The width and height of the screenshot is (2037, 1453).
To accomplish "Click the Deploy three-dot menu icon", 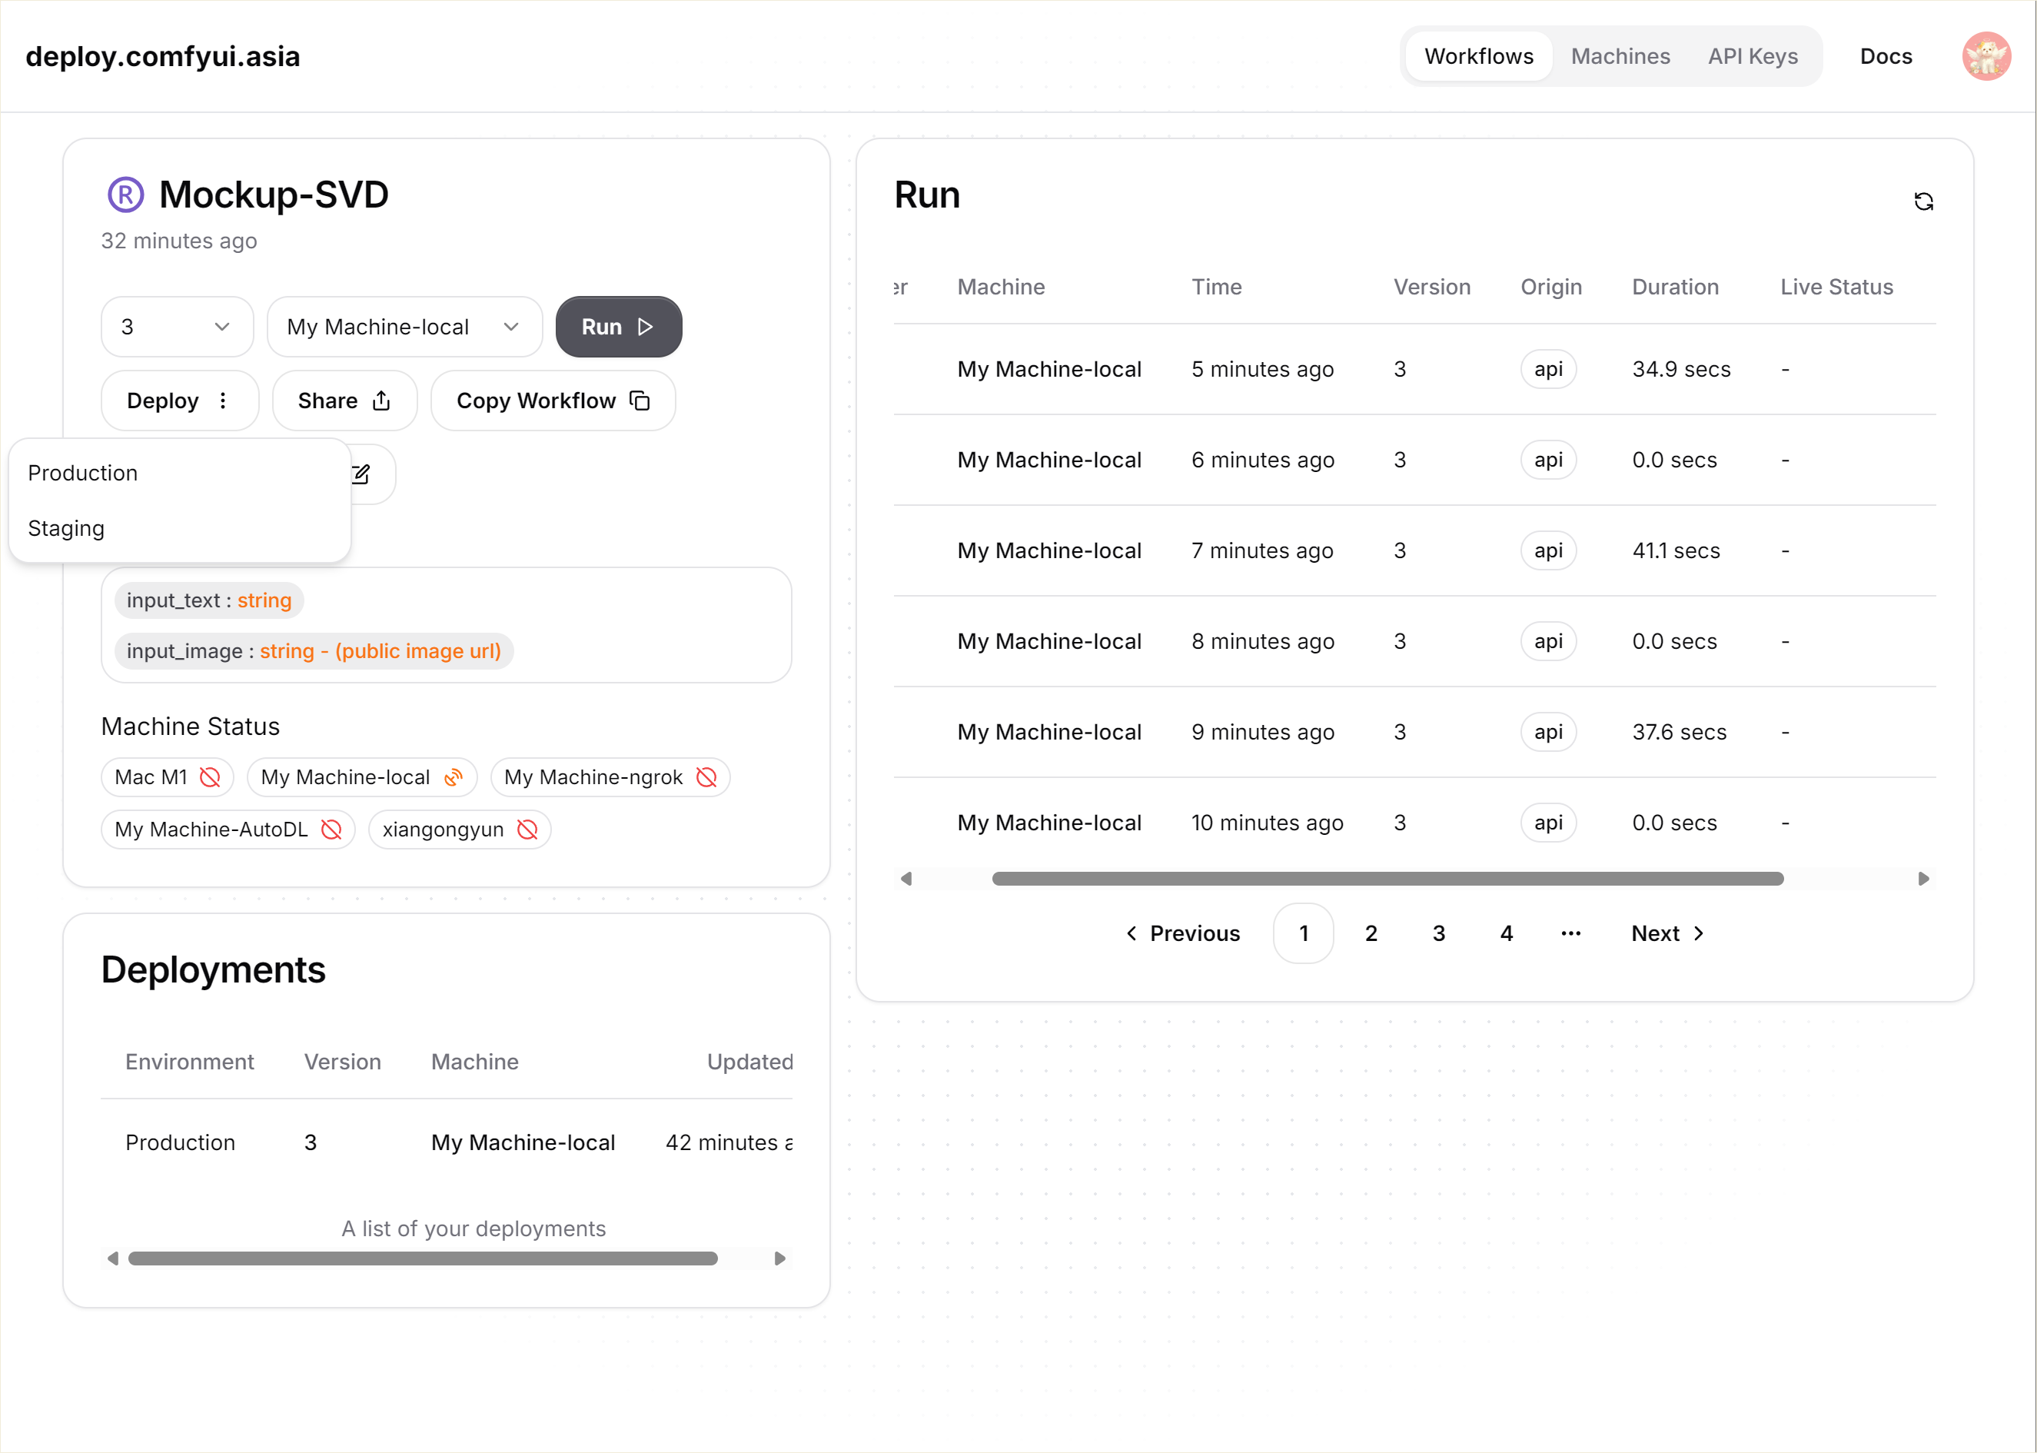I will point(223,401).
